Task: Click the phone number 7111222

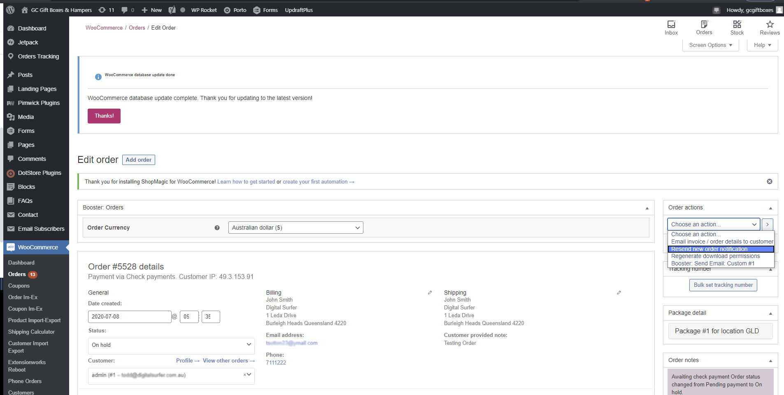Action: click(276, 363)
